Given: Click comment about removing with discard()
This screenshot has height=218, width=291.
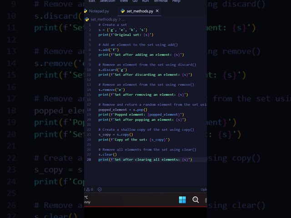Looking at the screenshot, I should 147,64.
